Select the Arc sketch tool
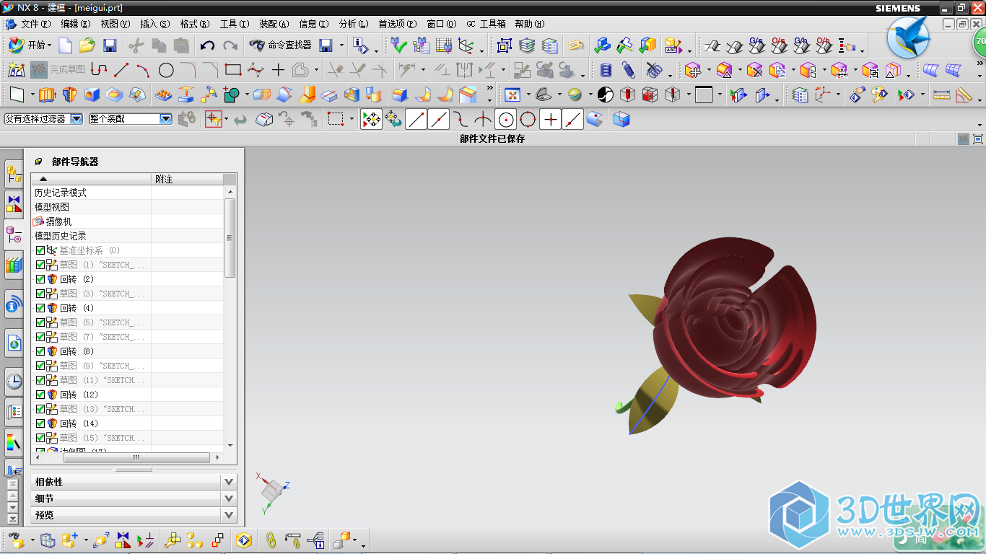The width and height of the screenshot is (986, 554). (x=144, y=70)
